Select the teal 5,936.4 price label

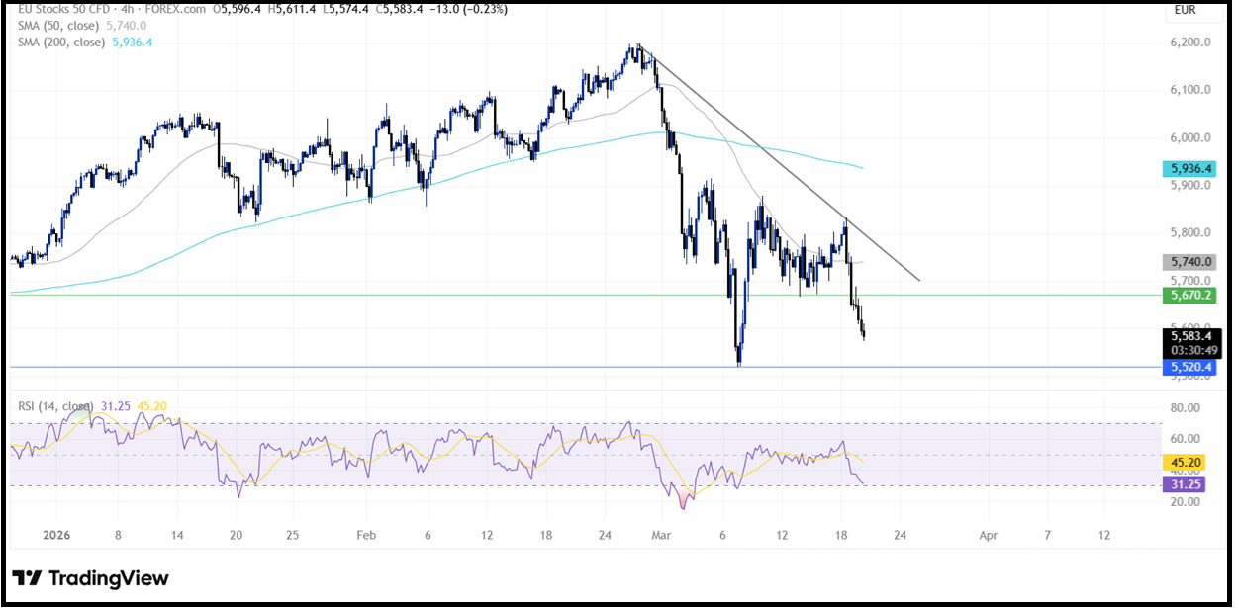pos(1189,168)
